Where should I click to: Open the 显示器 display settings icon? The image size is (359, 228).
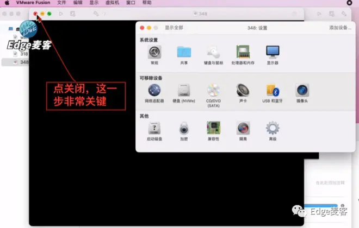[273, 52]
